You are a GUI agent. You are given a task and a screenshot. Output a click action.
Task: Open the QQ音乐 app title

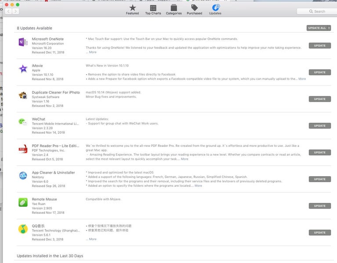point(38,226)
